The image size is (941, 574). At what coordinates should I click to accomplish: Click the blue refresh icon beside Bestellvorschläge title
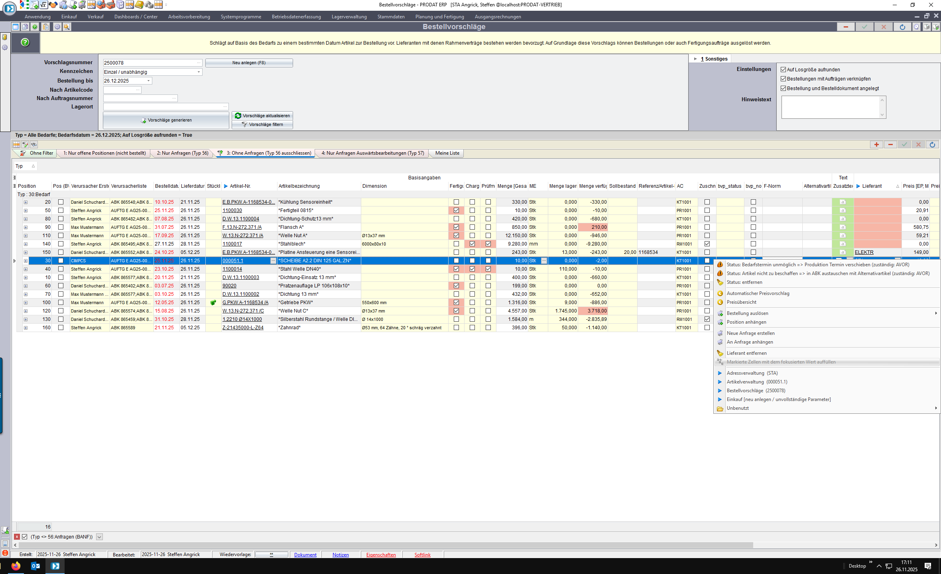point(902,27)
